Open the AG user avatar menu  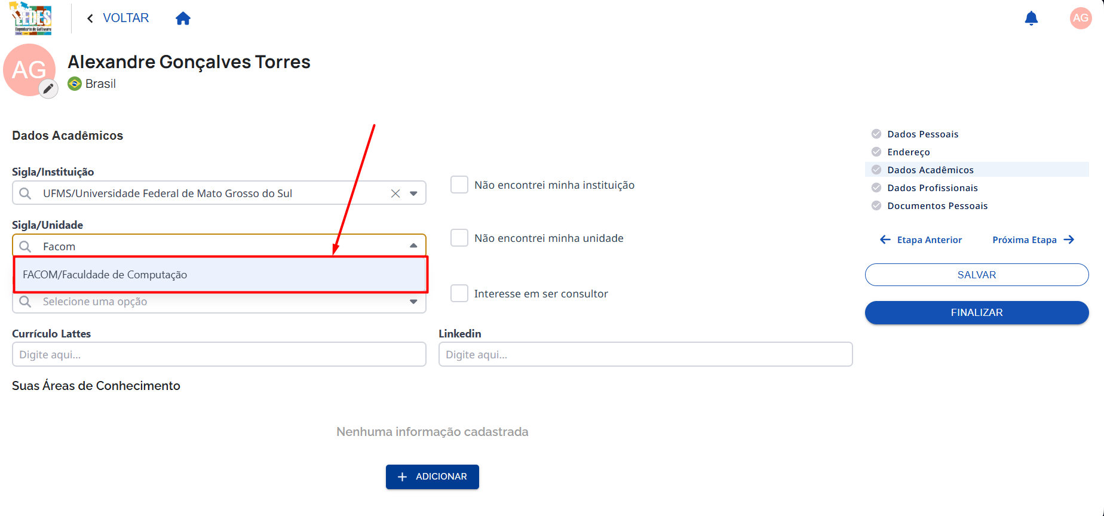point(1080,18)
